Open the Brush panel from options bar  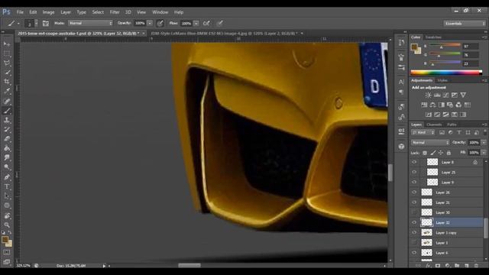[46, 24]
